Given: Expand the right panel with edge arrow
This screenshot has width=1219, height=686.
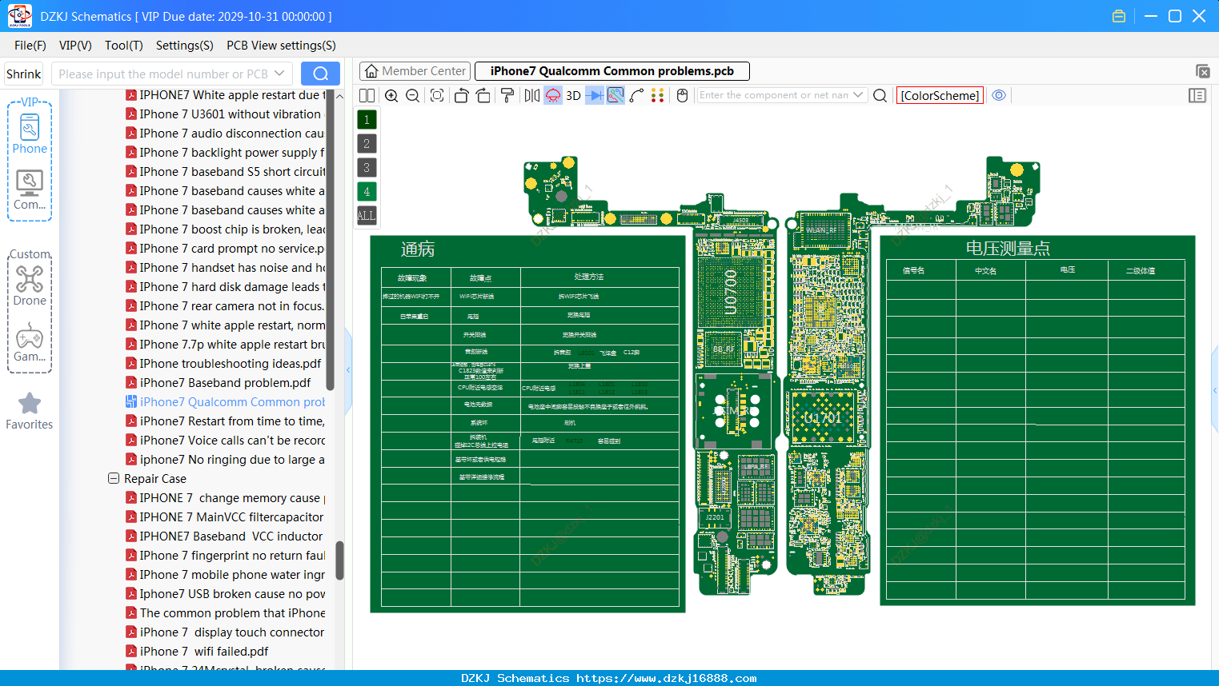Looking at the screenshot, I should pos(1215,390).
